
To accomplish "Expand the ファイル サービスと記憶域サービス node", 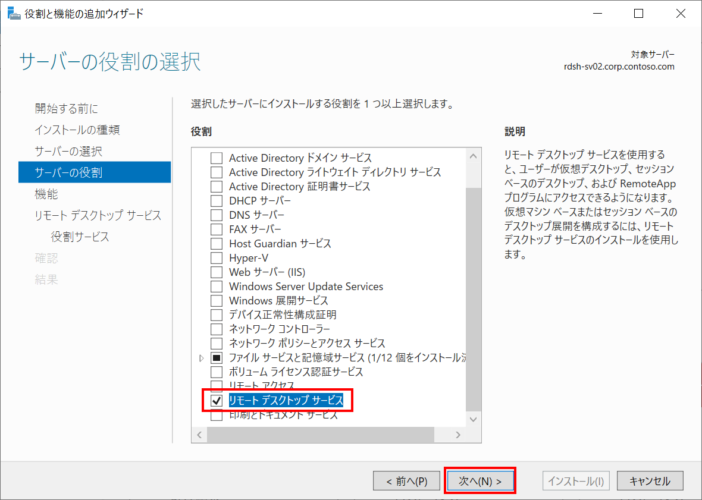I will click(201, 358).
